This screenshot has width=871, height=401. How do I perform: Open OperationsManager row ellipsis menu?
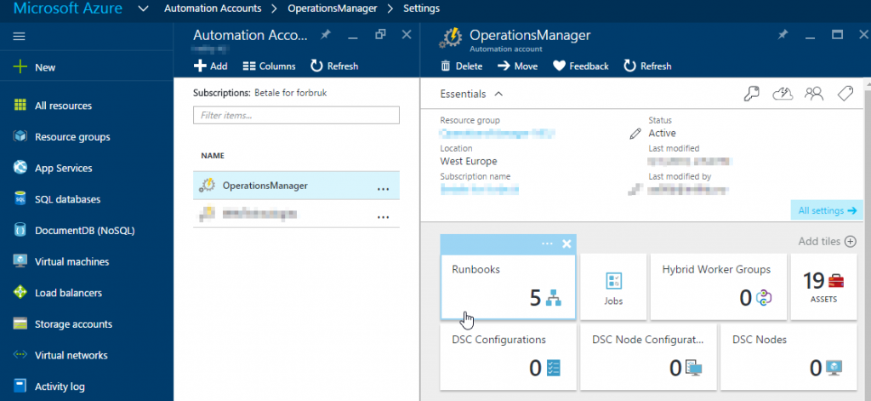(x=383, y=189)
